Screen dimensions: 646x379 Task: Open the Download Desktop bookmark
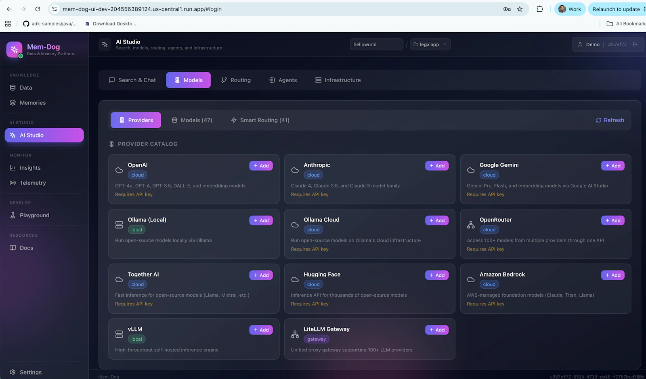[x=110, y=24]
